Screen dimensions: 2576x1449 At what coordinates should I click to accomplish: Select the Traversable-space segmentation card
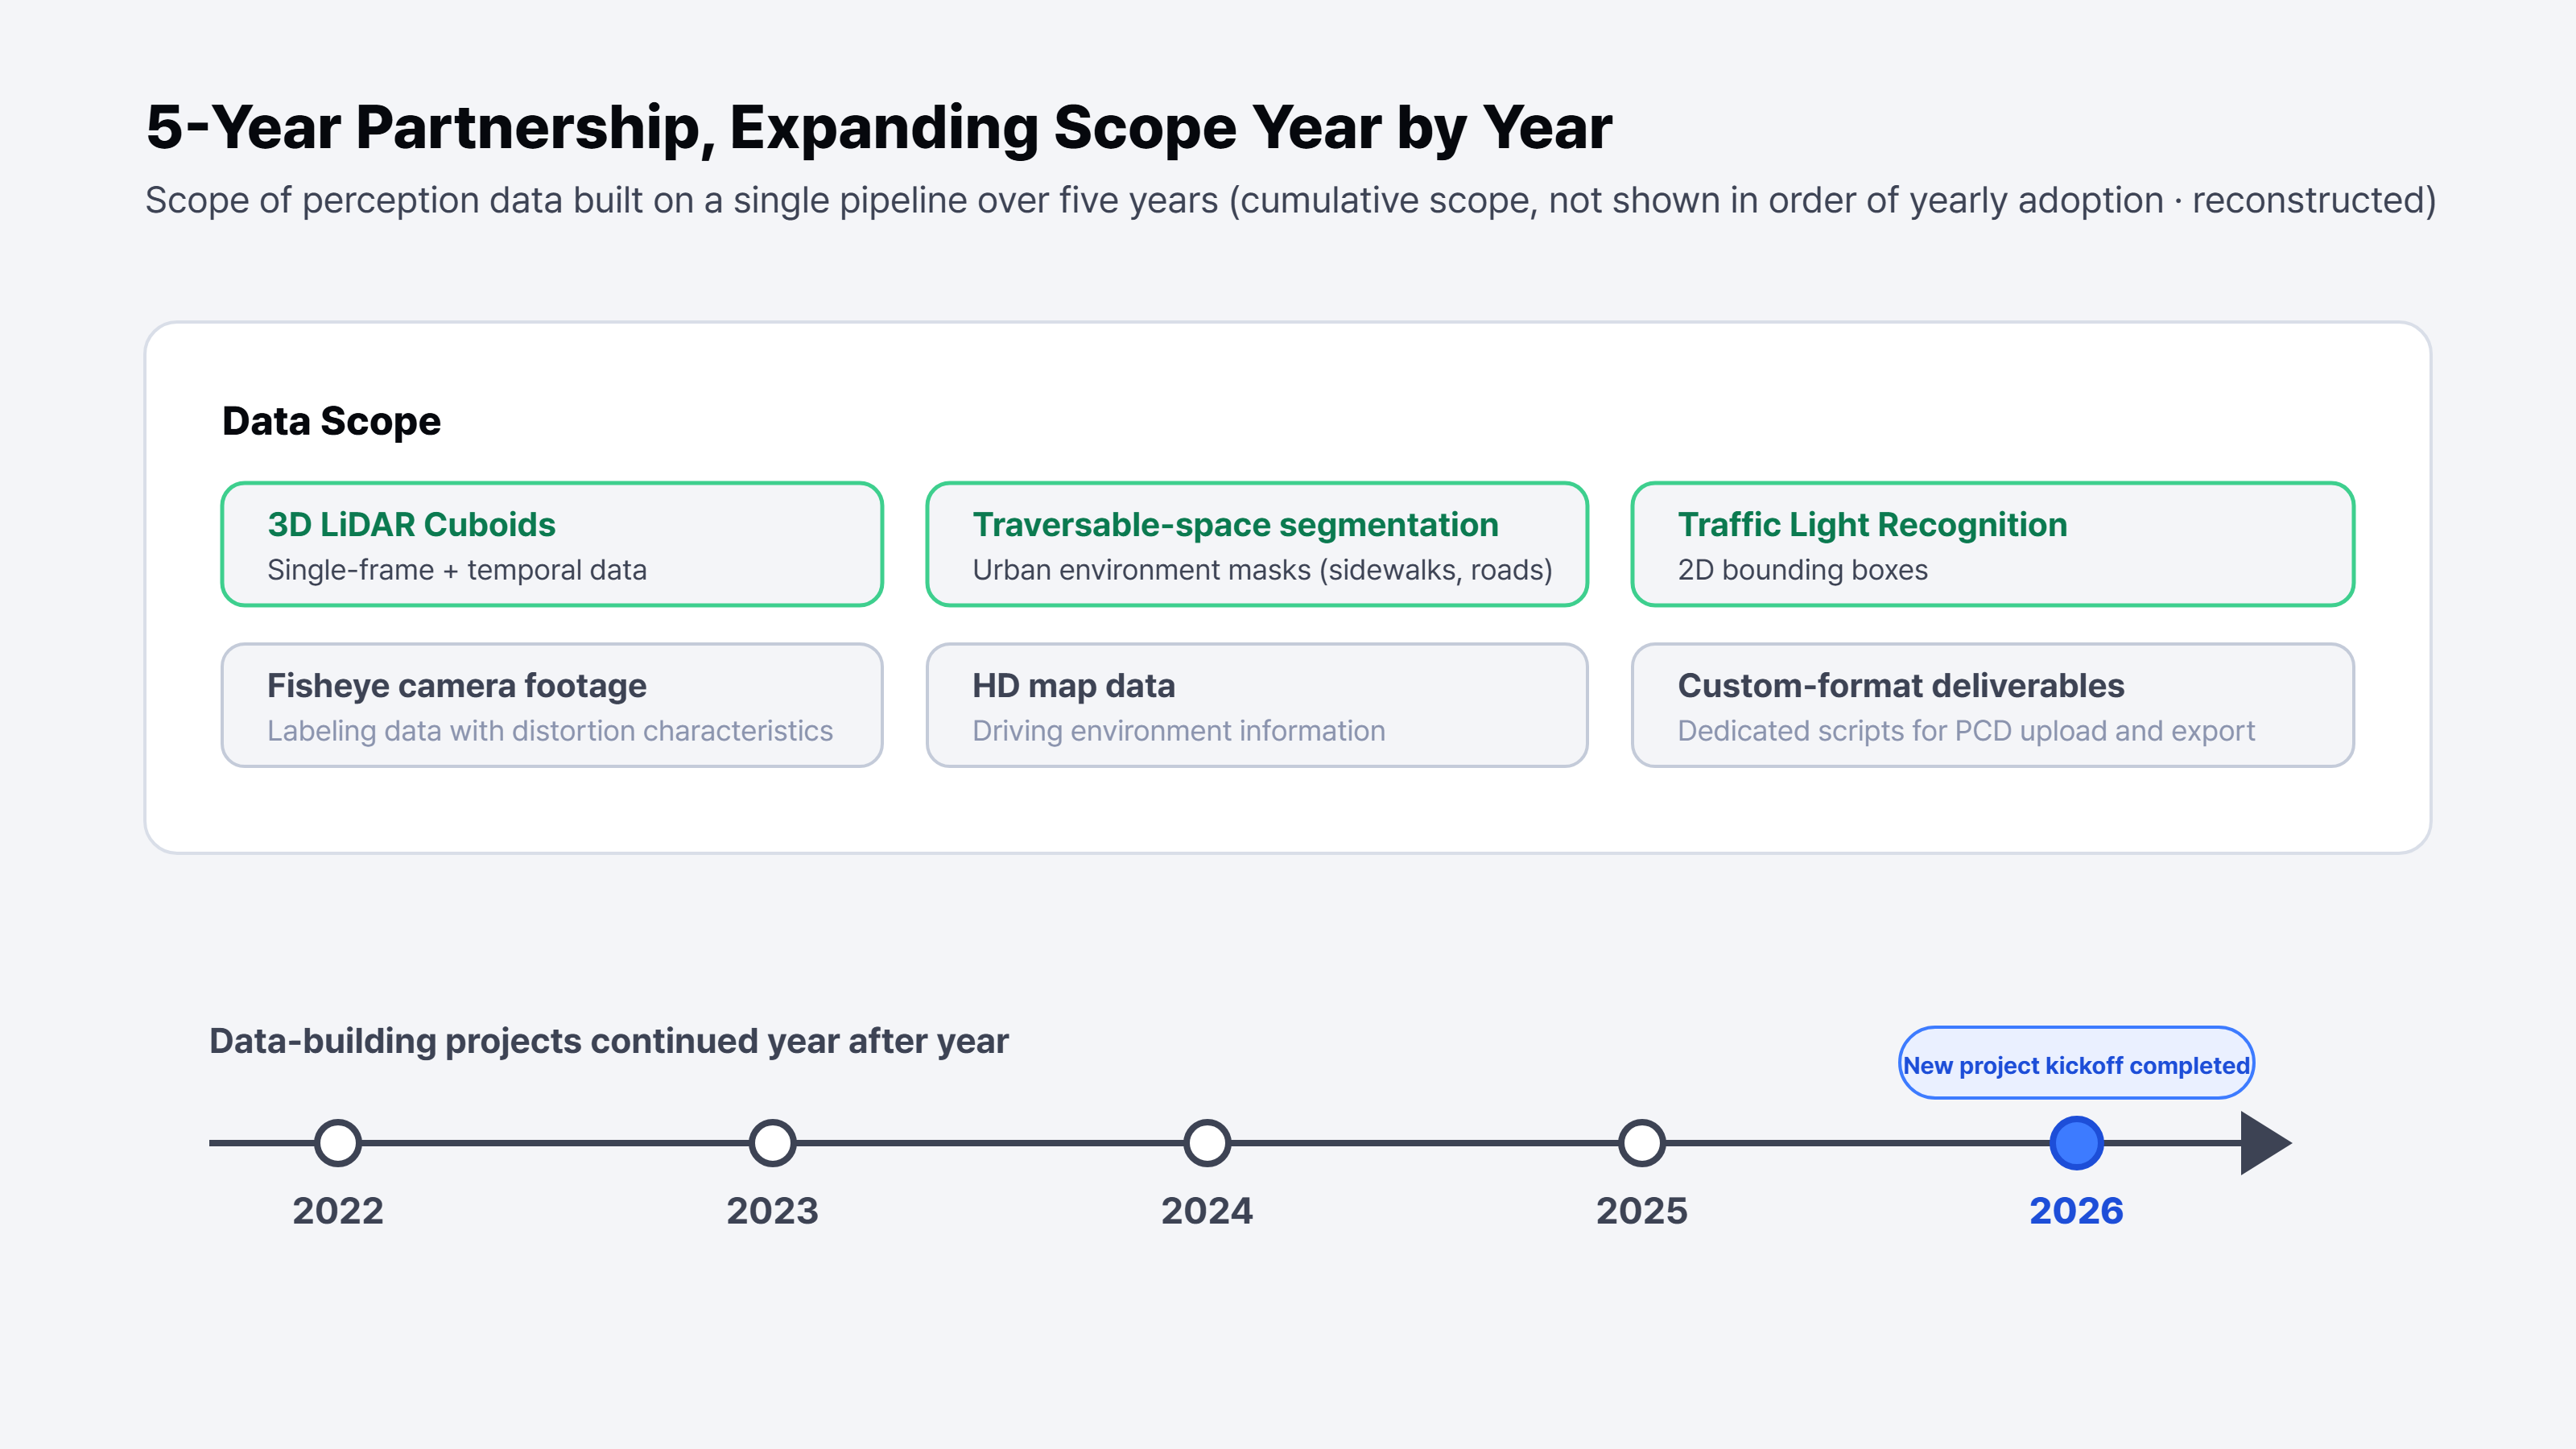click(x=1257, y=544)
